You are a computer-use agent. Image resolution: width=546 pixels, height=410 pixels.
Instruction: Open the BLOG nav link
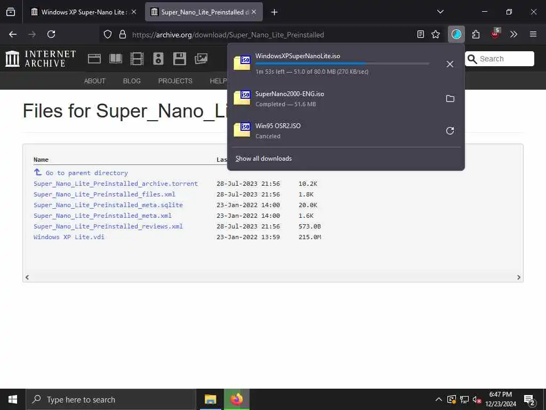tap(132, 81)
